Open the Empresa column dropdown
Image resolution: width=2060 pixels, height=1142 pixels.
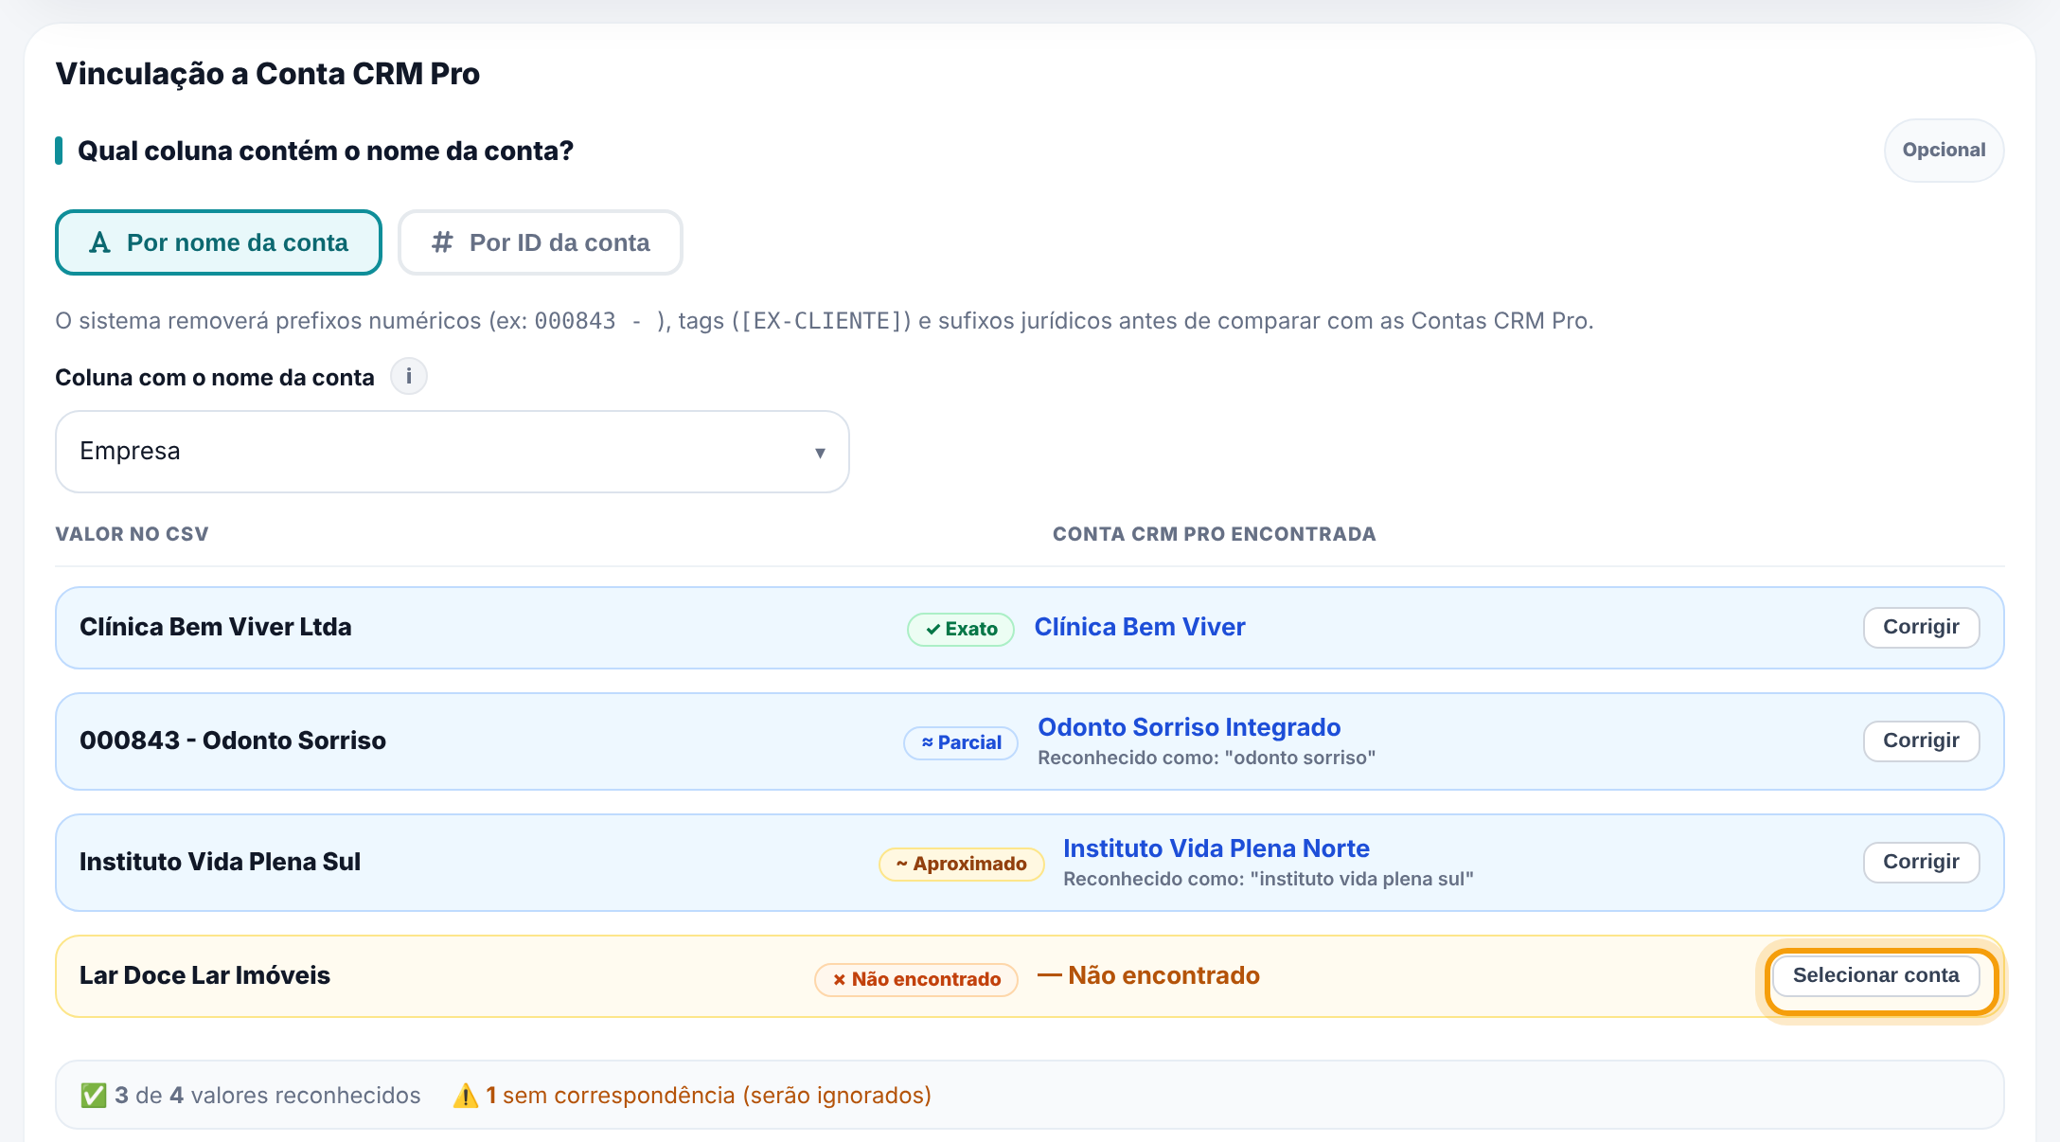(x=453, y=452)
